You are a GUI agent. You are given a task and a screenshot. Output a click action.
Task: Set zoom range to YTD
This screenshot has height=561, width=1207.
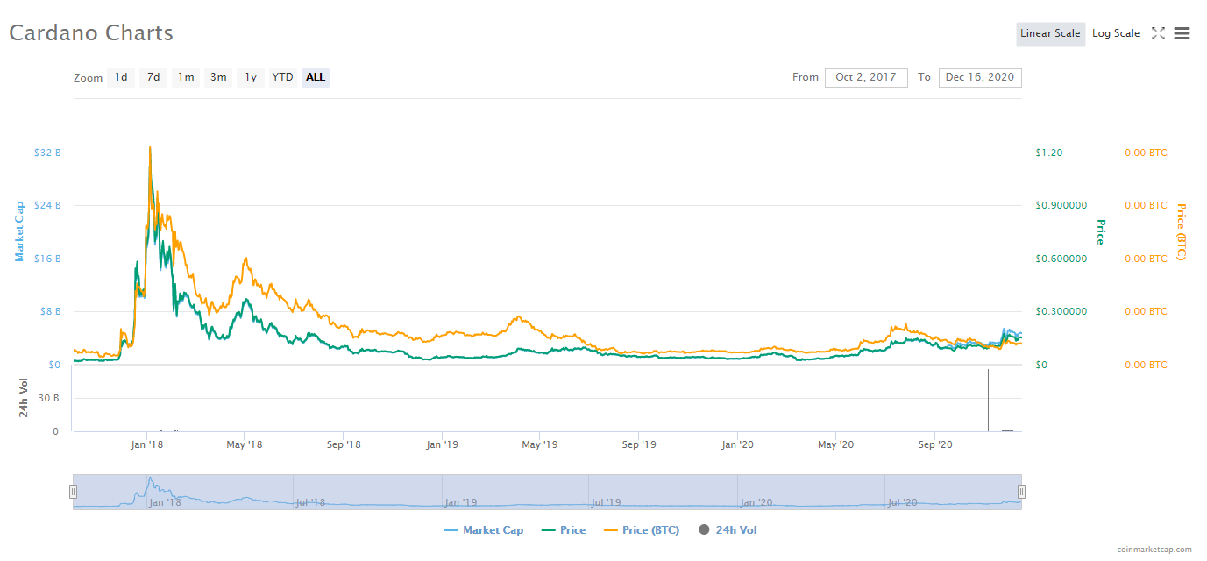pyautogui.click(x=282, y=77)
